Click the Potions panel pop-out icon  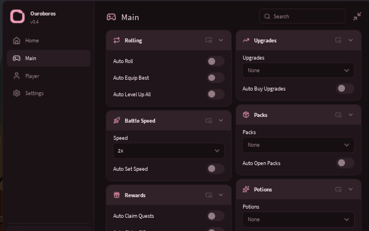pos(339,189)
